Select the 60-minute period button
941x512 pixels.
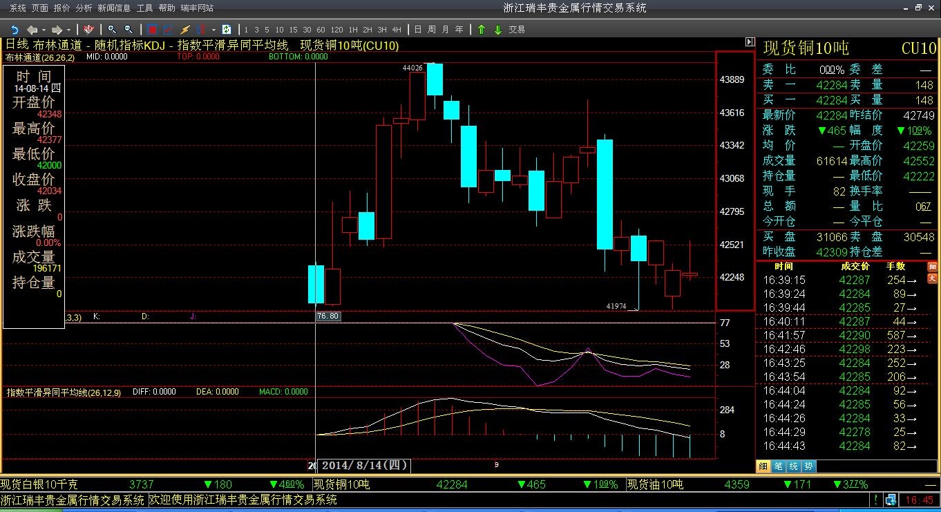(x=321, y=30)
